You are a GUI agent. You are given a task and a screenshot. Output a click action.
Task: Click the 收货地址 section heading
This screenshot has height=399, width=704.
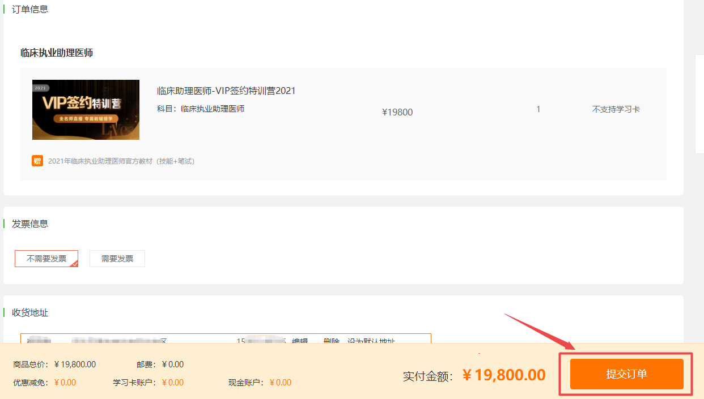[x=30, y=312]
